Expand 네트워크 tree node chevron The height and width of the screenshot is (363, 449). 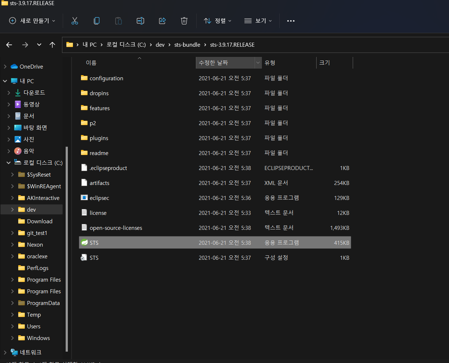5,352
